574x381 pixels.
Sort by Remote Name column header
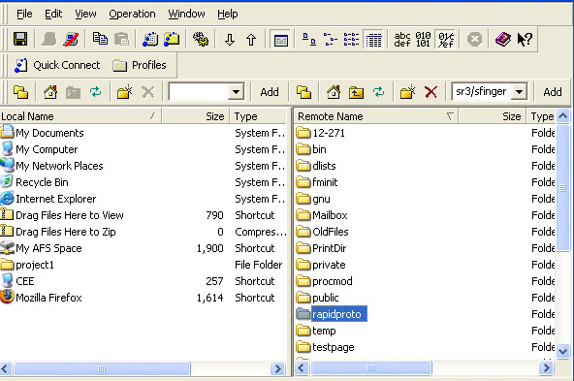pos(375,116)
